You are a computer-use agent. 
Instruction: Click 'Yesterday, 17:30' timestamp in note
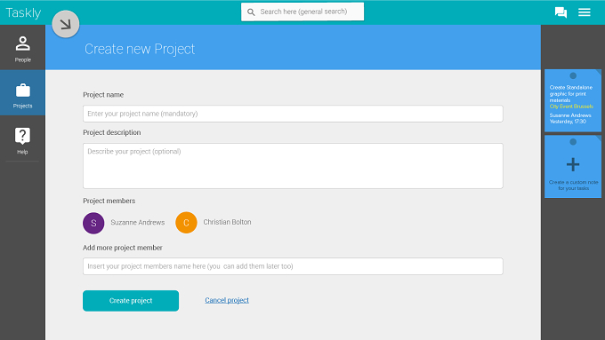(x=568, y=122)
